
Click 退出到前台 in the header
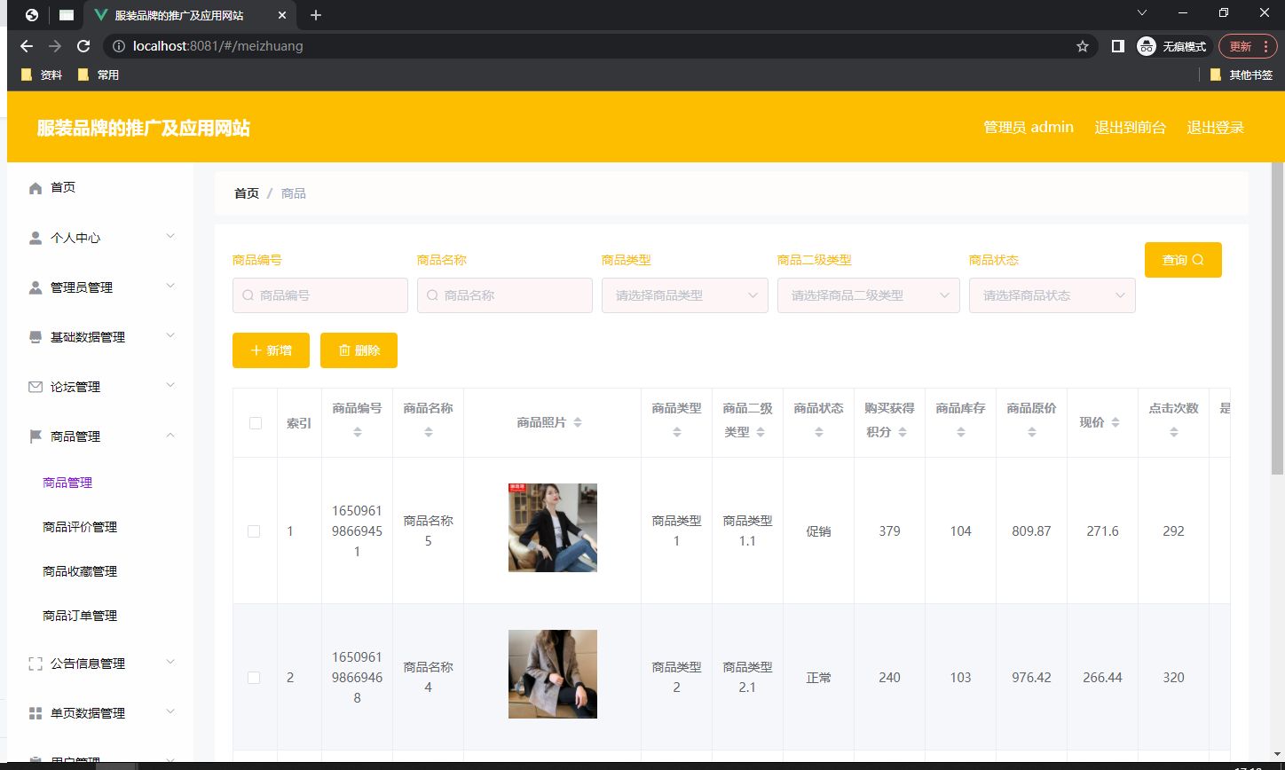pos(1131,127)
